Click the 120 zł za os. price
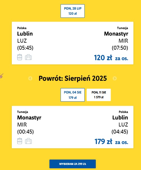Image resolution: width=141 pixels, height=170 pixels. (x=111, y=58)
